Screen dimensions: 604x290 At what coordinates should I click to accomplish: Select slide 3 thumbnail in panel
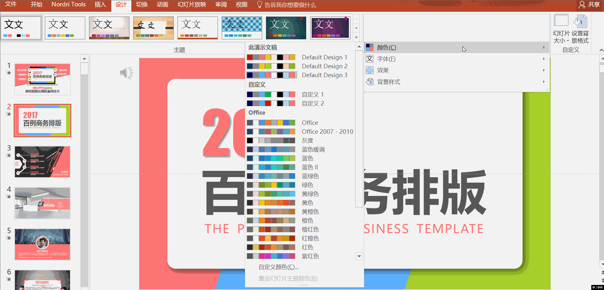[x=42, y=162]
